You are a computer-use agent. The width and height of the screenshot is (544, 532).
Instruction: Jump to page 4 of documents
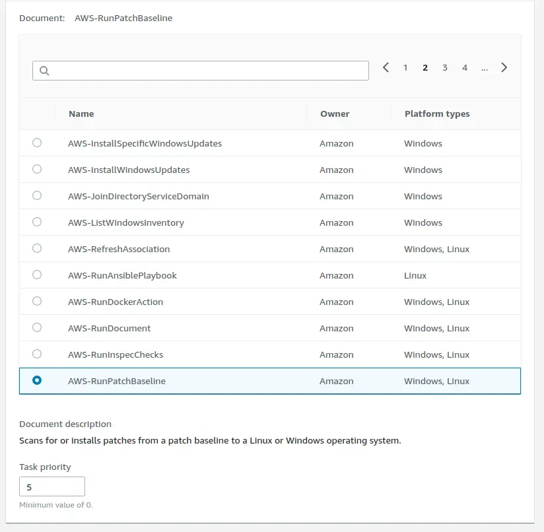(465, 67)
